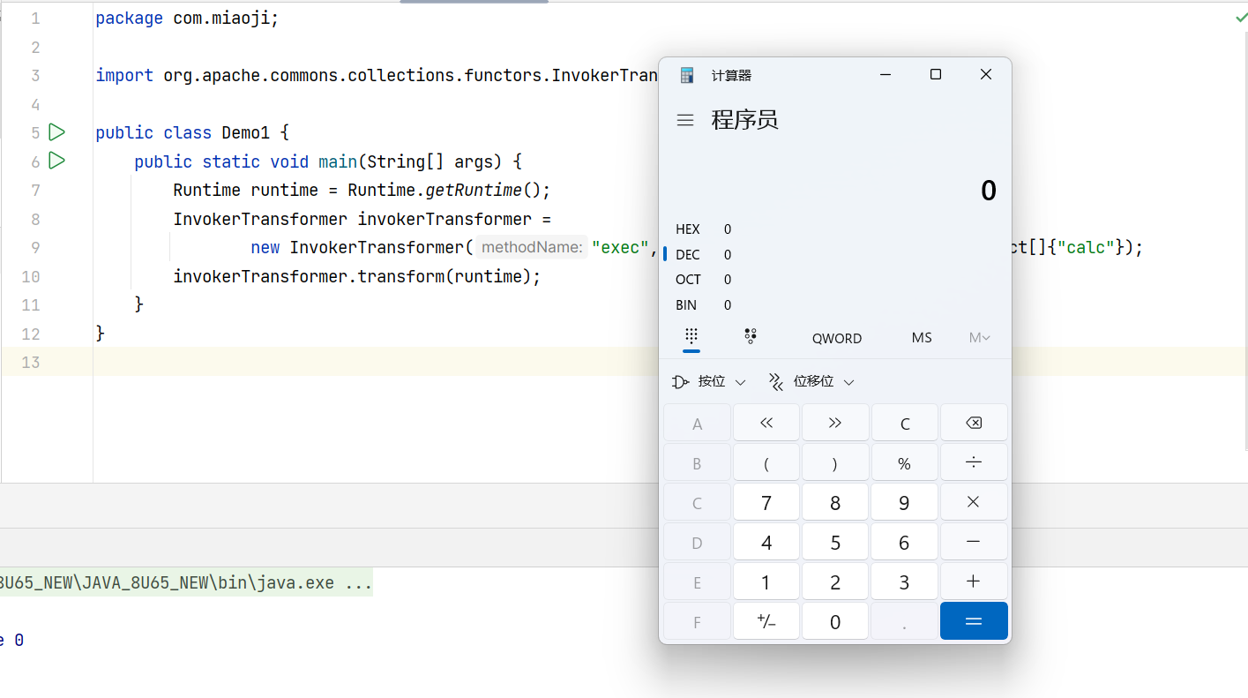The image size is (1248, 698).
Task: Click the MS memory store button
Action: tap(922, 338)
